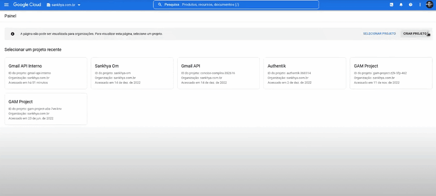
Task: Open GAM Project gam-project-z2k-5fp-462
Action: tap(391, 73)
